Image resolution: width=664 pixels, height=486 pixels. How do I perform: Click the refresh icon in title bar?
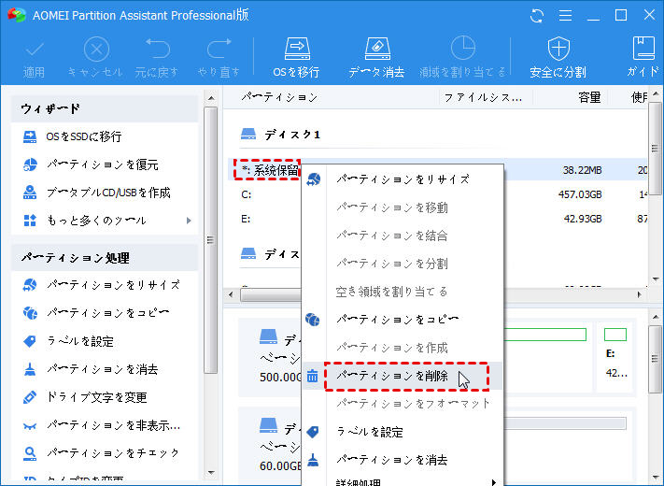[537, 16]
